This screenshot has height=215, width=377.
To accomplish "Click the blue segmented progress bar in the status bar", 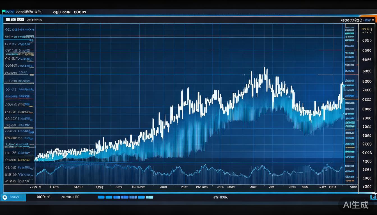I will click(125, 197).
